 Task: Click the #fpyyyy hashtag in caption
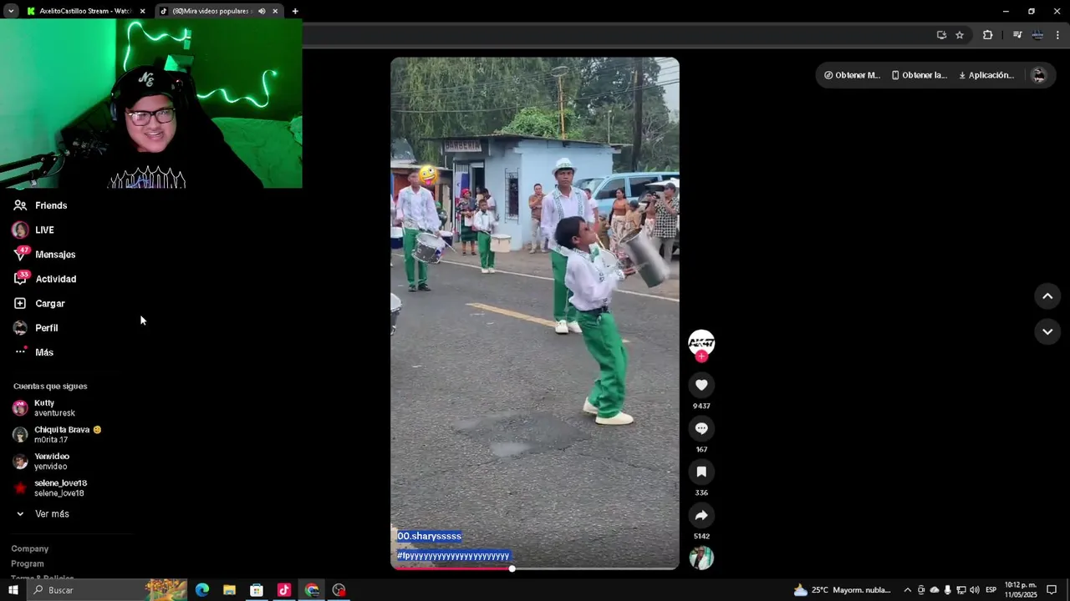coord(453,556)
